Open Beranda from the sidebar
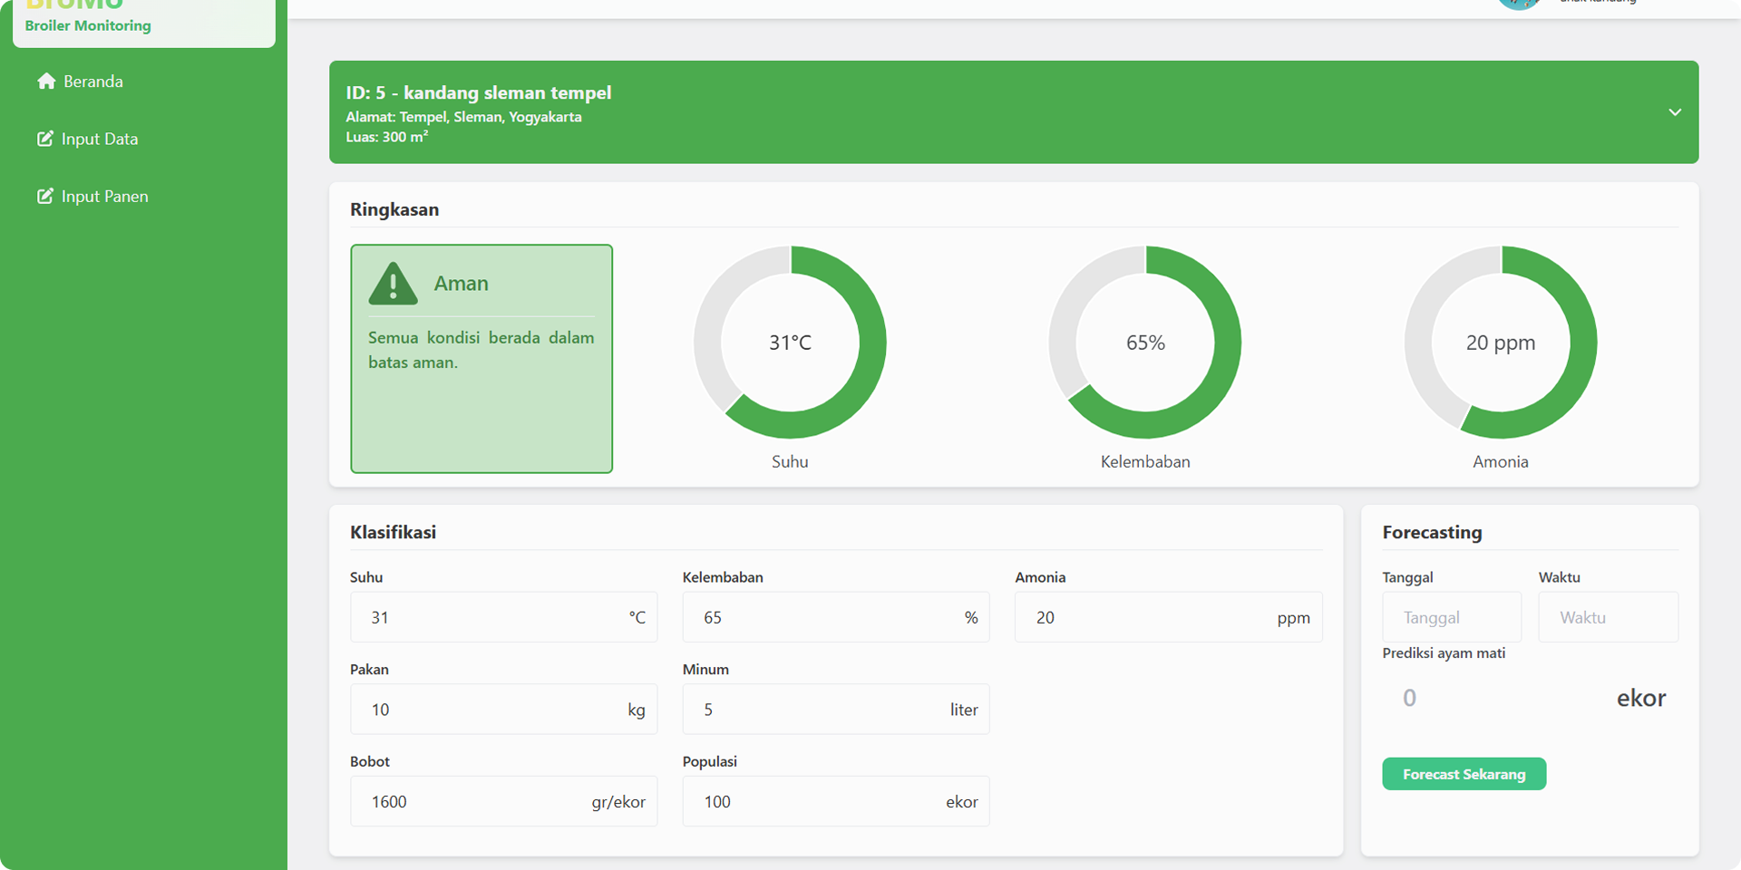The width and height of the screenshot is (1741, 870). pyautogui.click(x=80, y=82)
